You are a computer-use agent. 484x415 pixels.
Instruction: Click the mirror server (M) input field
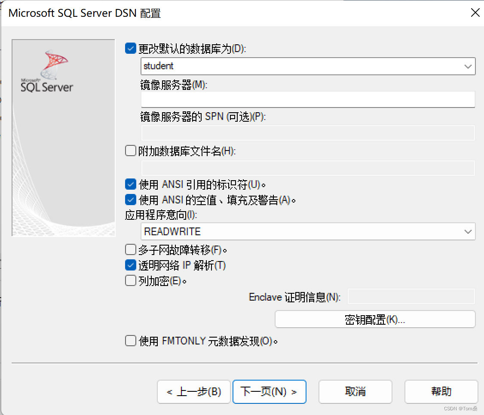pos(308,99)
